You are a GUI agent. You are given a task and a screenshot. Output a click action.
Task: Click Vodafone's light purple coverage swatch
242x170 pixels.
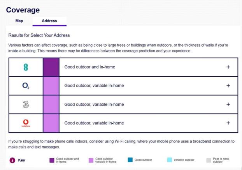point(51,123)
